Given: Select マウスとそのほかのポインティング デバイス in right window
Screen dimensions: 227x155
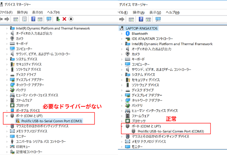Looking at the screenshot, I should [x=160, y=136].
